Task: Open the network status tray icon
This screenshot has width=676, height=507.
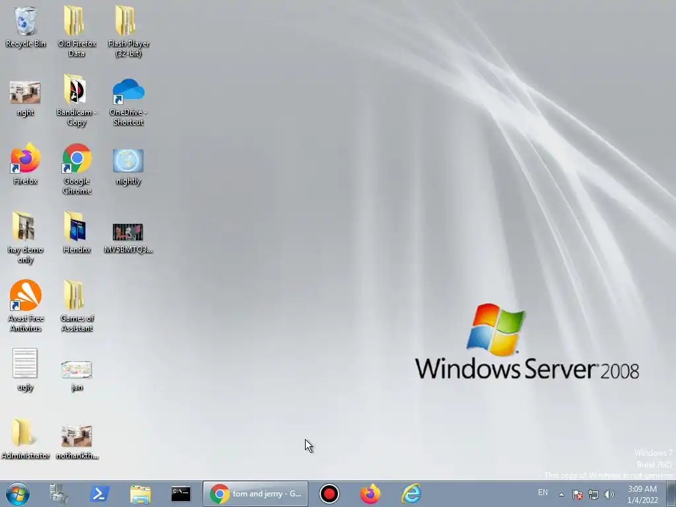Action: (x=593, y=494)
